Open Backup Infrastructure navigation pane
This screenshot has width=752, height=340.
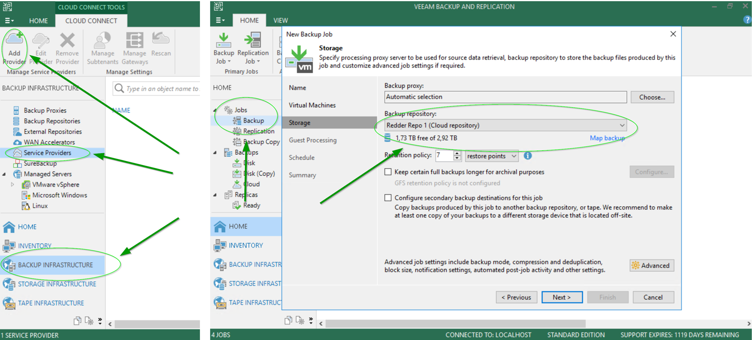[55, 265]
